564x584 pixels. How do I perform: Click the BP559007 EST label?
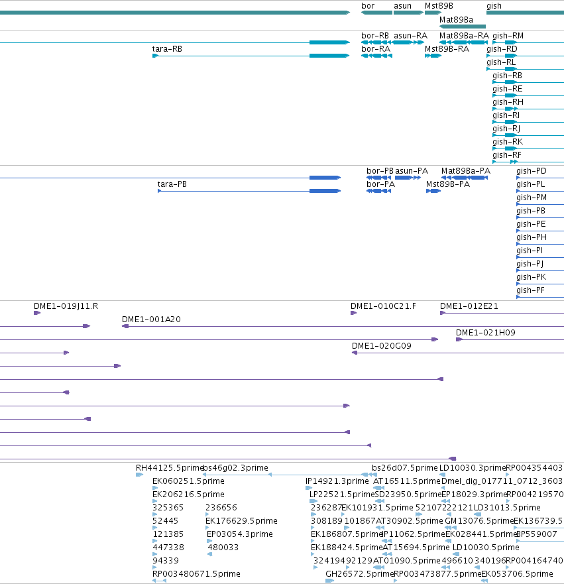[536, 534]
